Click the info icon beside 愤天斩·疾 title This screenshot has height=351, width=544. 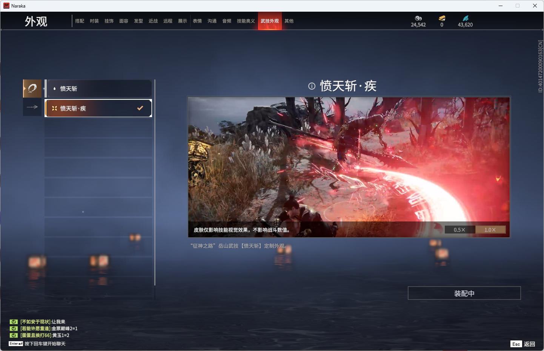tap(312, 86)
